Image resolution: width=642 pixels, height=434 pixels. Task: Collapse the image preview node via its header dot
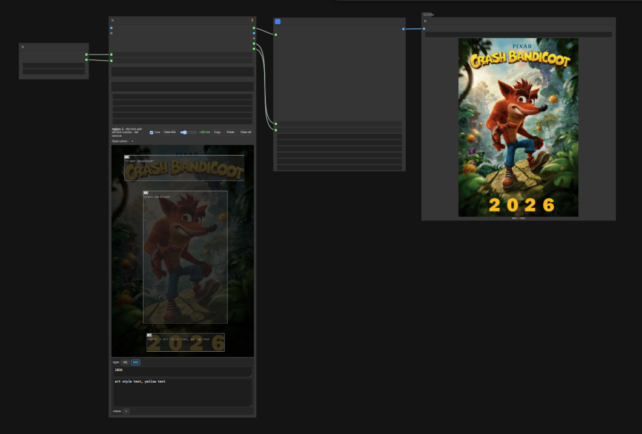425,21
